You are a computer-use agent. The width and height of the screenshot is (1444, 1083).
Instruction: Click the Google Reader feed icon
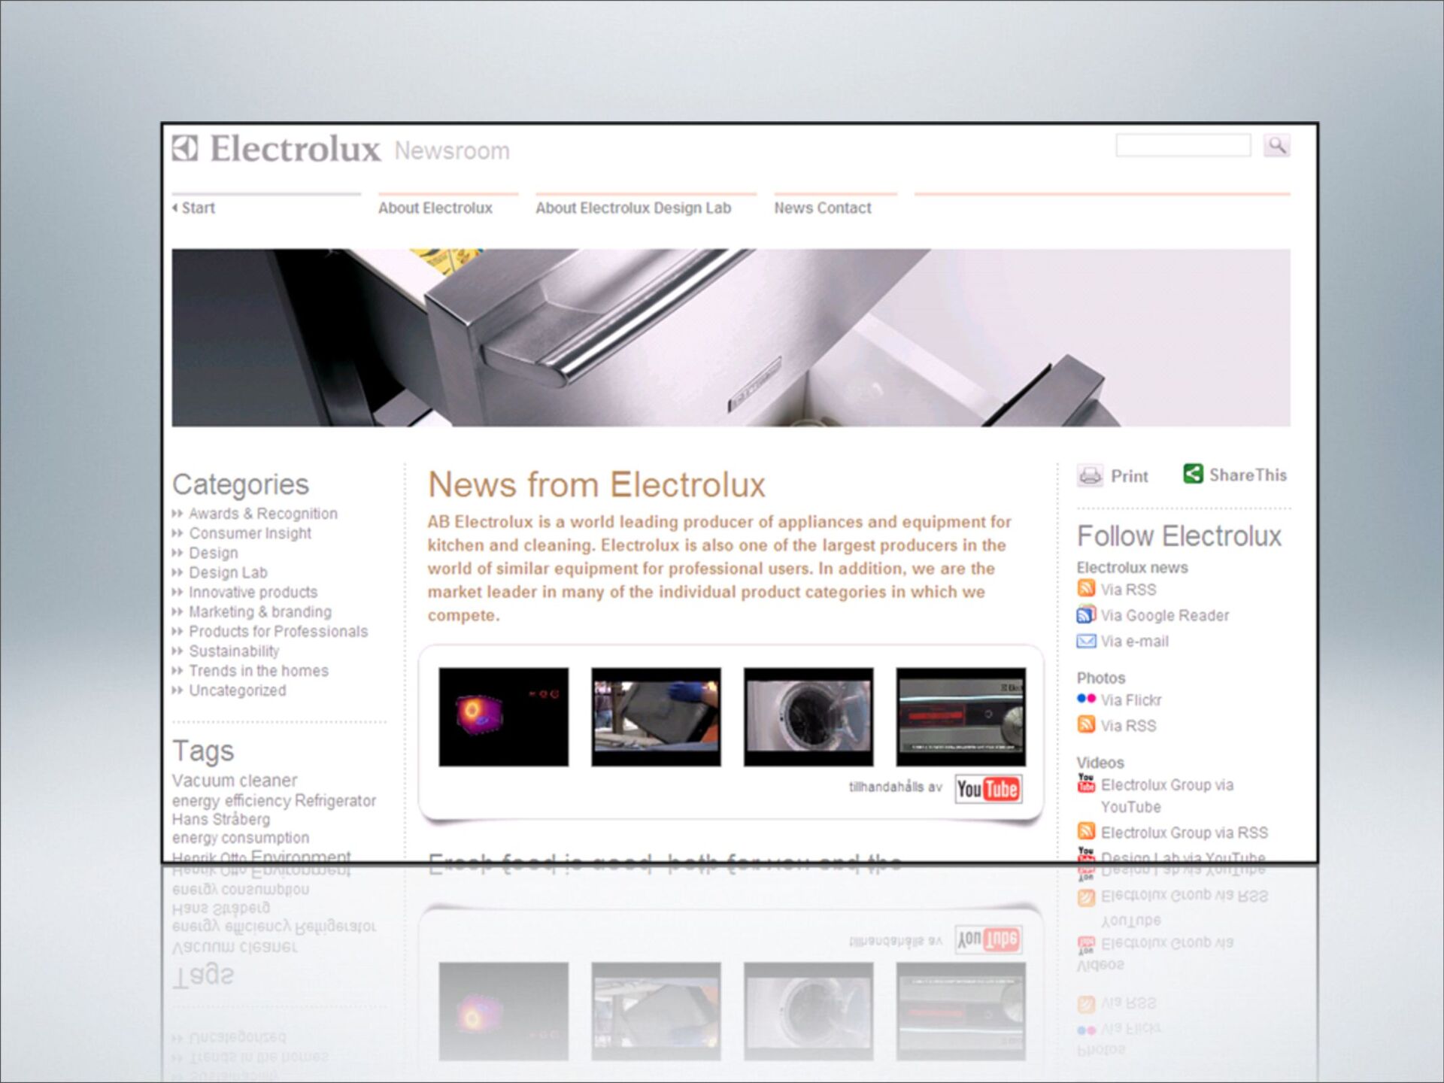pyautogui.click(x=1086, y=614)
